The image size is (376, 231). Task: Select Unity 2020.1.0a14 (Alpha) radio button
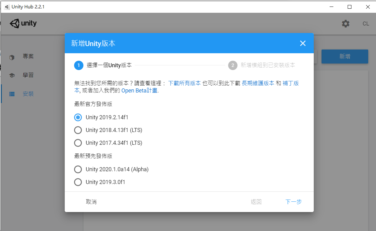point(78,169)
